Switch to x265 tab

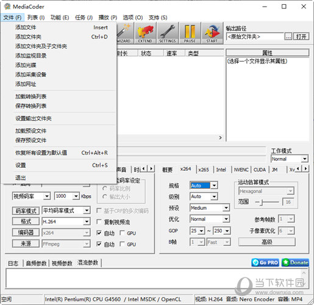pyautogui.click(x=204, y=170)
